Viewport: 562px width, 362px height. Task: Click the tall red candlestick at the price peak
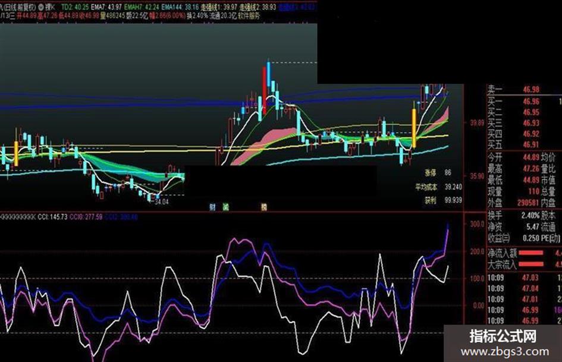264,90
